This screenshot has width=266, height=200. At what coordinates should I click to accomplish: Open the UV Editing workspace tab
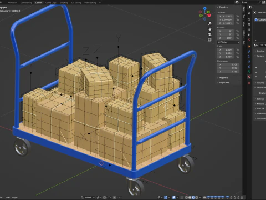76,3
